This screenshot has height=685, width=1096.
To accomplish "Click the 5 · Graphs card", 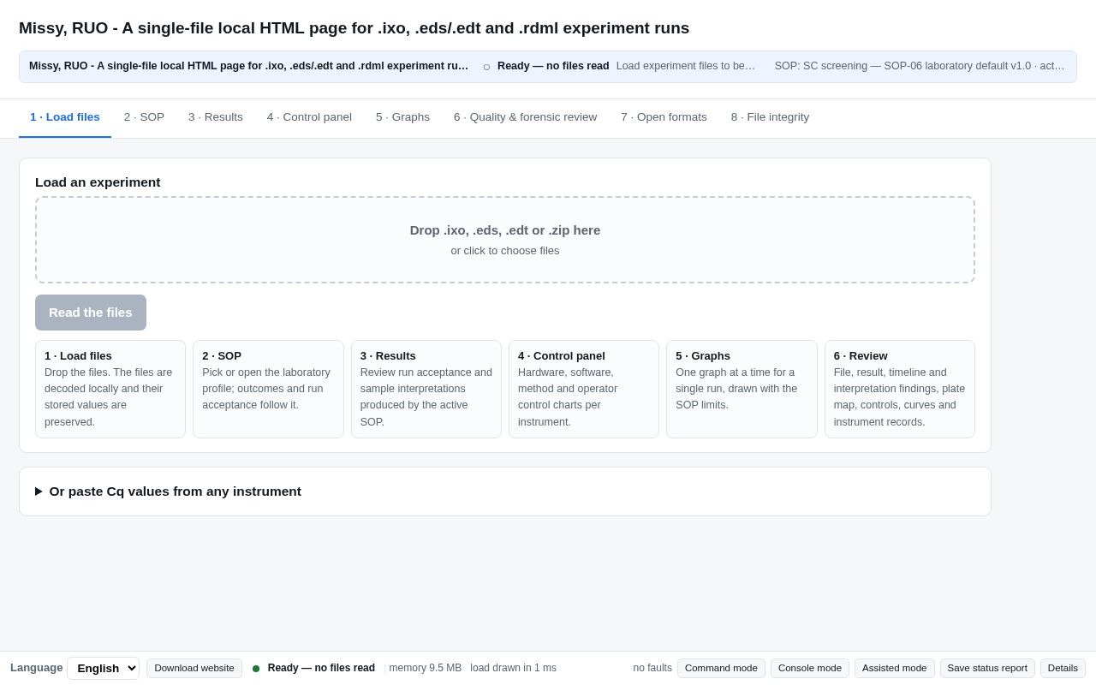I will point(742,390).
